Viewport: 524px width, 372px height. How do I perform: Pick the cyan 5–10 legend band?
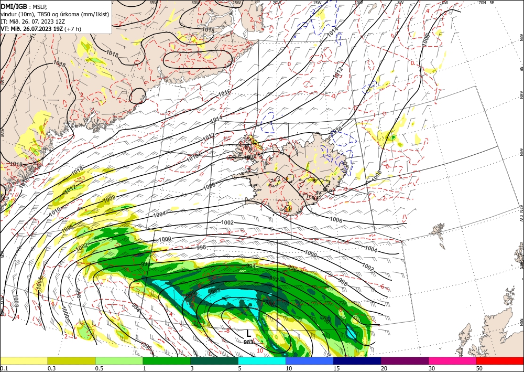click(x=262, y=360)
